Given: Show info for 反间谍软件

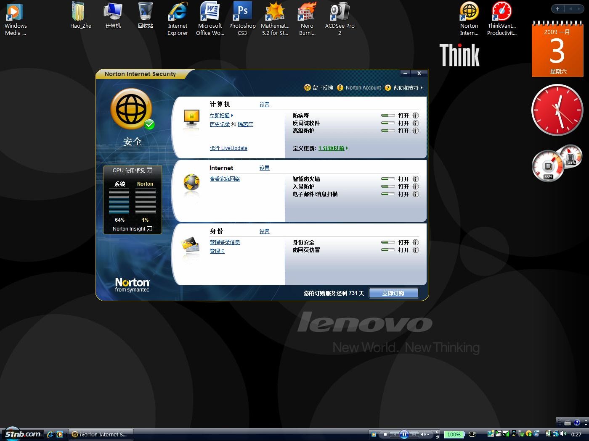Looking at the screenshot, I should (x=415, y=123).
